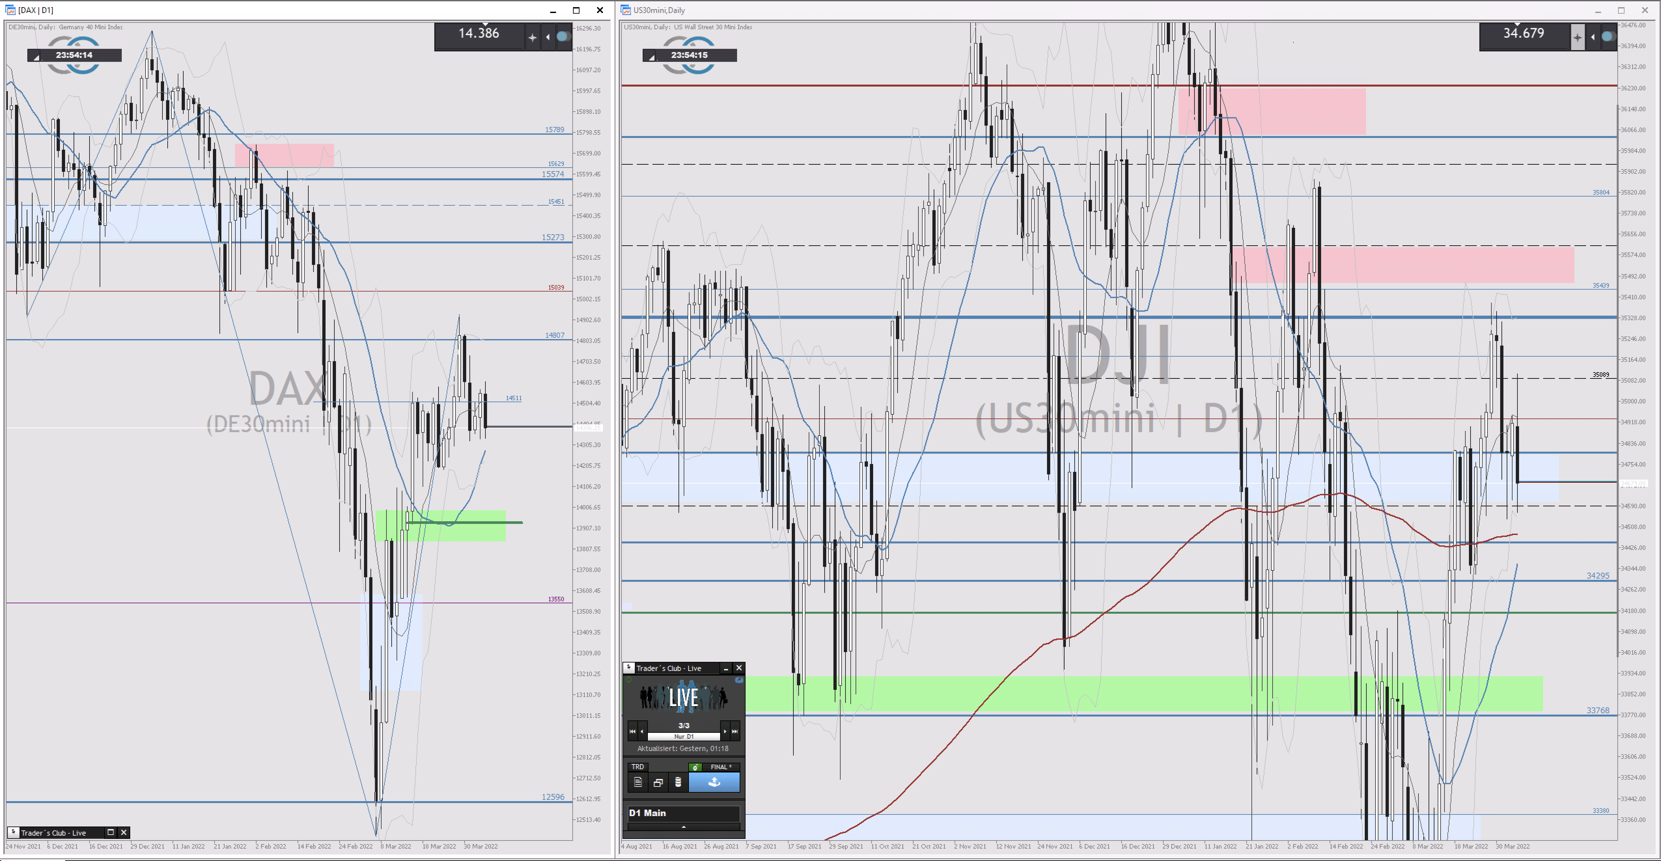Click the overlapping windows icon in TRD row
Image resolution: width=1661 pixels, height=861 pixels.
coord(658,782)
